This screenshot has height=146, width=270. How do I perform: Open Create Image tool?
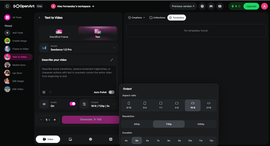16,41
